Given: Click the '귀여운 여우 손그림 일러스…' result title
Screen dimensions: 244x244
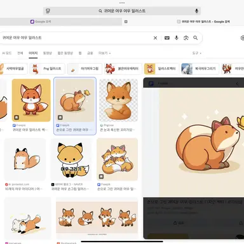Looking at the screenshot, I should [x=70, y=189].
